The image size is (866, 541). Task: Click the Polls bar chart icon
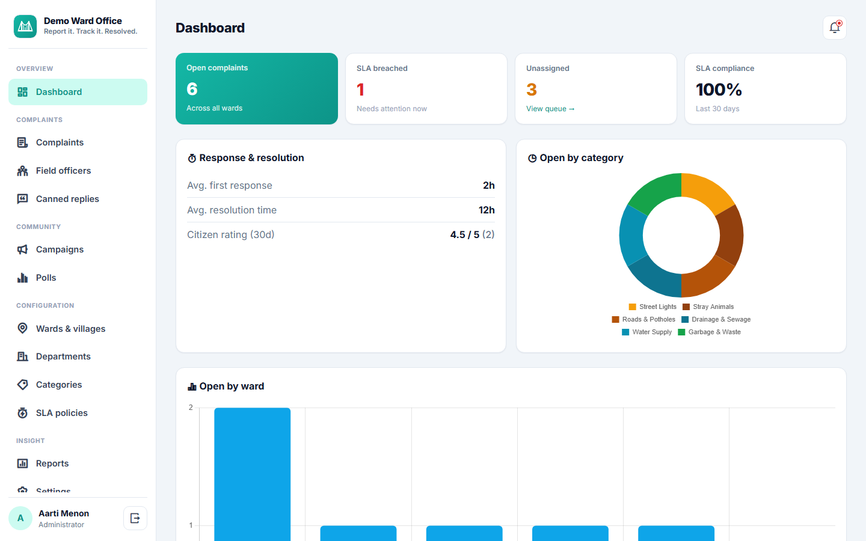[23, 278]
